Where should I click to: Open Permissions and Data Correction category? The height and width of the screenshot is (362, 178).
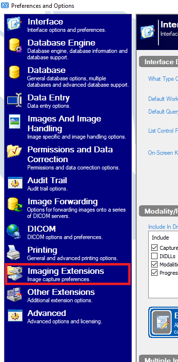pyautogui.click(x=68, y=157)
